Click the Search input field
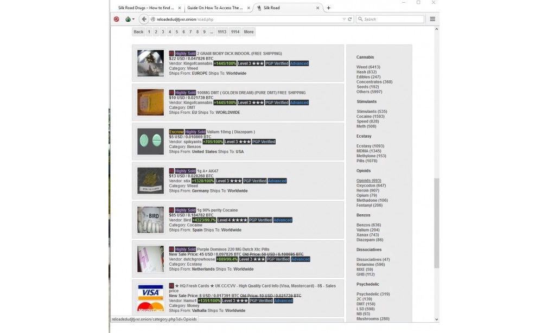 pyautogui.click(x=390, y=19)
